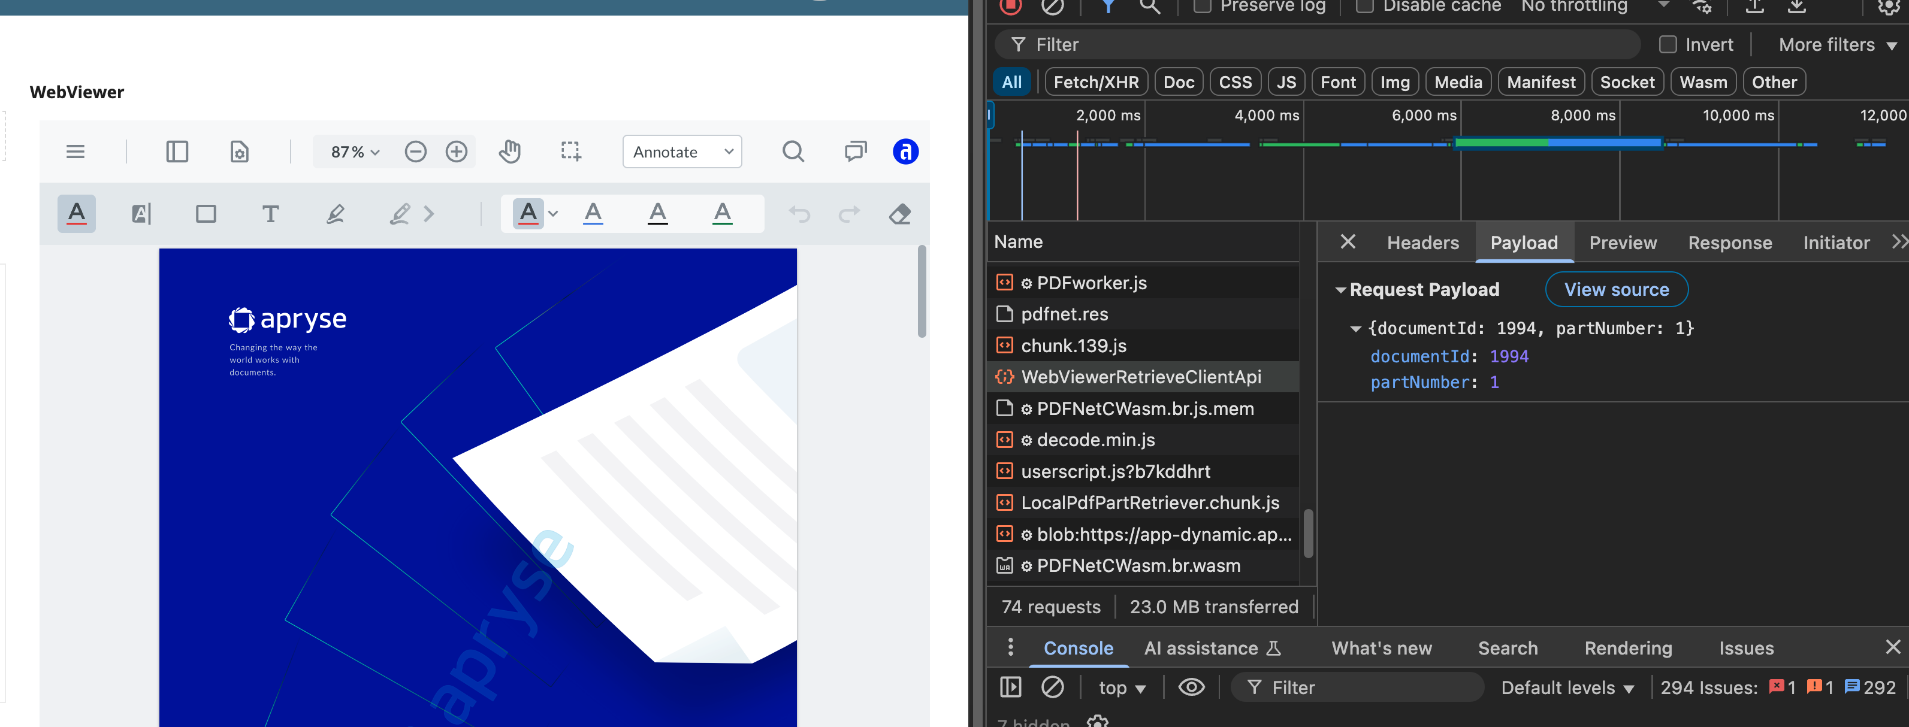Pick the blue underline style preset
Screen dimensions: 1909x727
[x=593, y=214]
